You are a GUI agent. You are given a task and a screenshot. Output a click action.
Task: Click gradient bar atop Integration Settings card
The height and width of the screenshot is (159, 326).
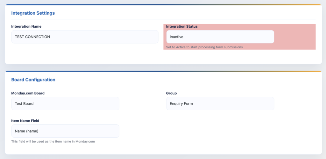tap(163, 5)
